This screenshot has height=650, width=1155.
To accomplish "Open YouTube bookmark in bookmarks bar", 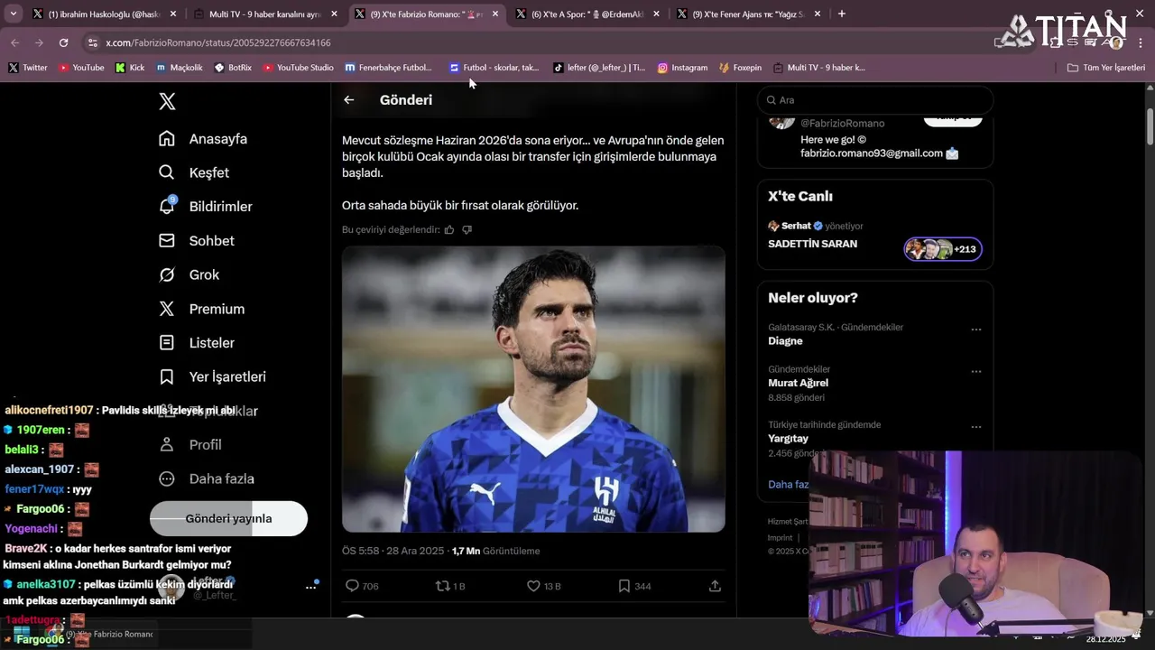I will [x=81, y=68].
